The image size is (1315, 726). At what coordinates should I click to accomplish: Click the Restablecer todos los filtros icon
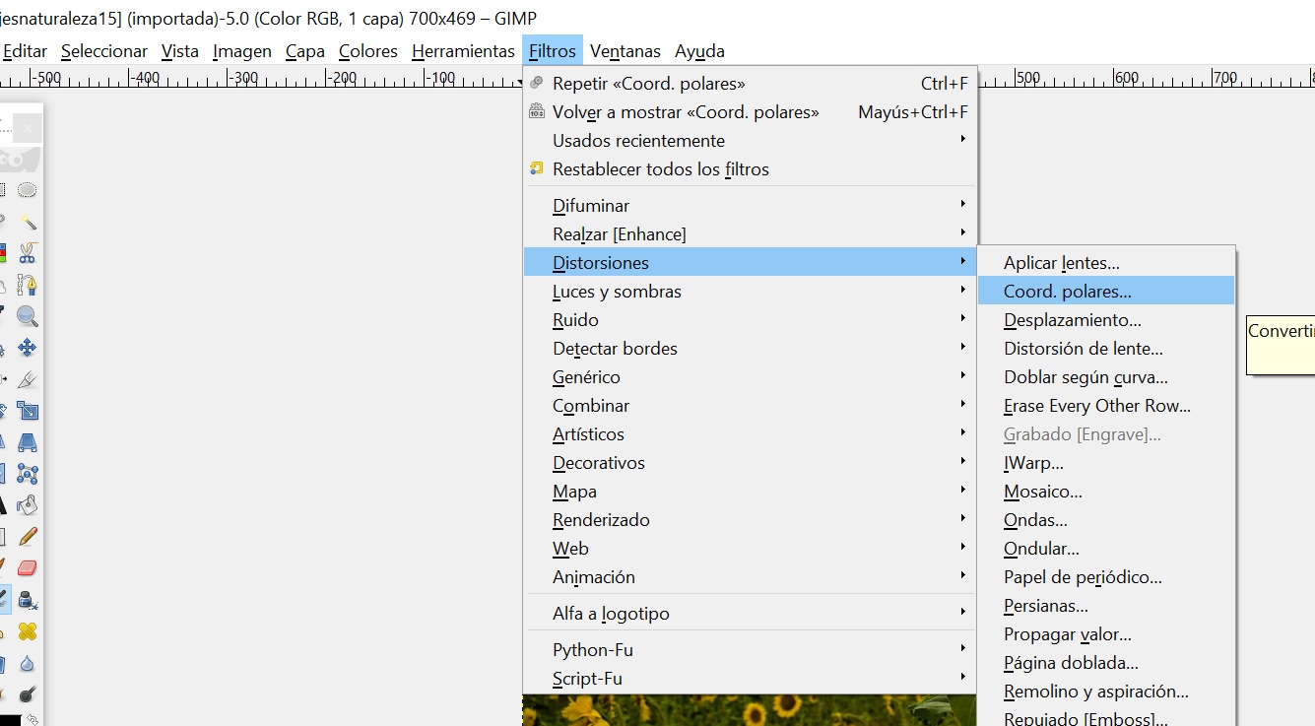(537, 168)
